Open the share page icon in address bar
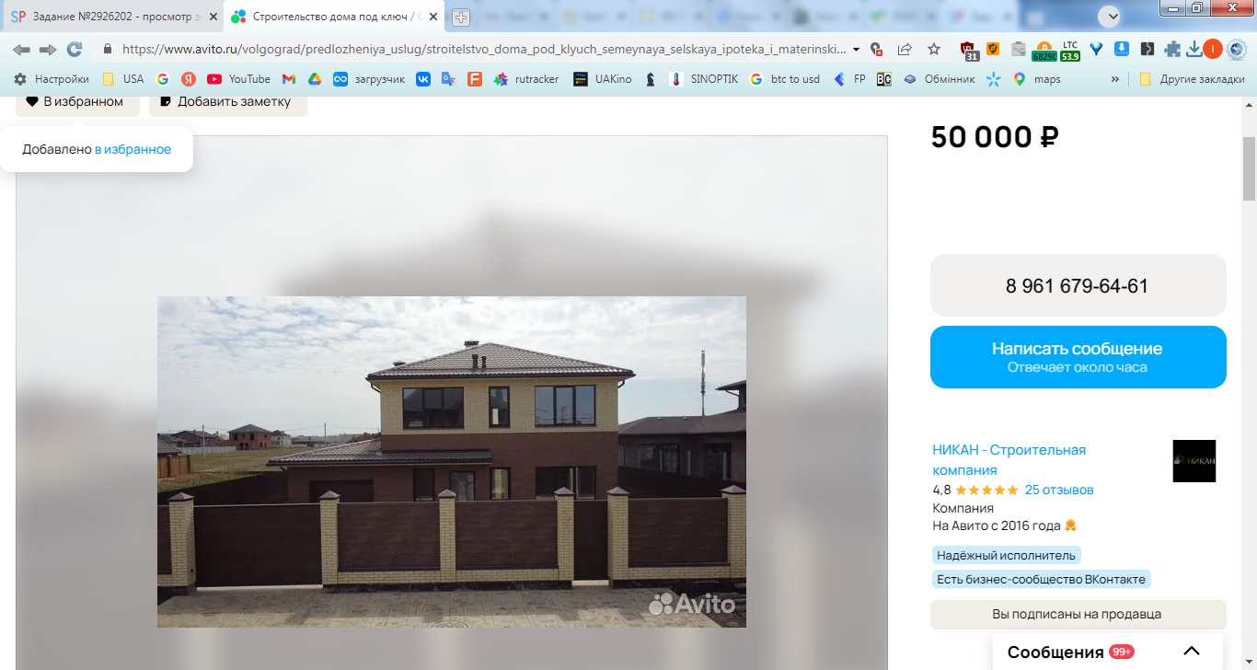The width and height of the screenshot is (1257, 670). click(905, 50)
